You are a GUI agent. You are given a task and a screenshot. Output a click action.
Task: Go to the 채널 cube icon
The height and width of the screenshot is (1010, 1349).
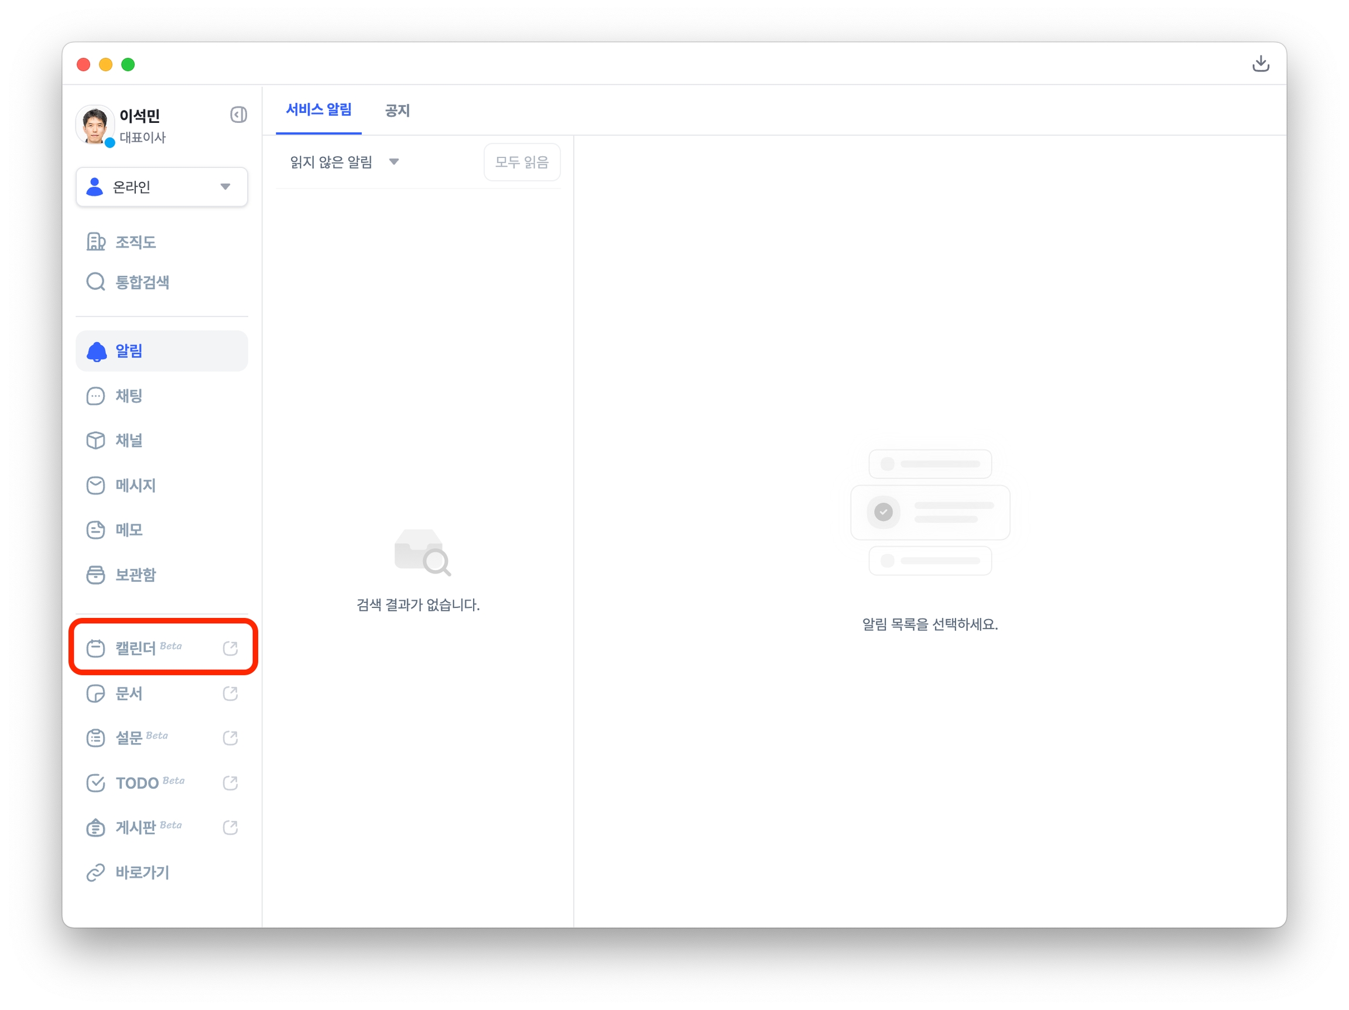click(96, 441)
